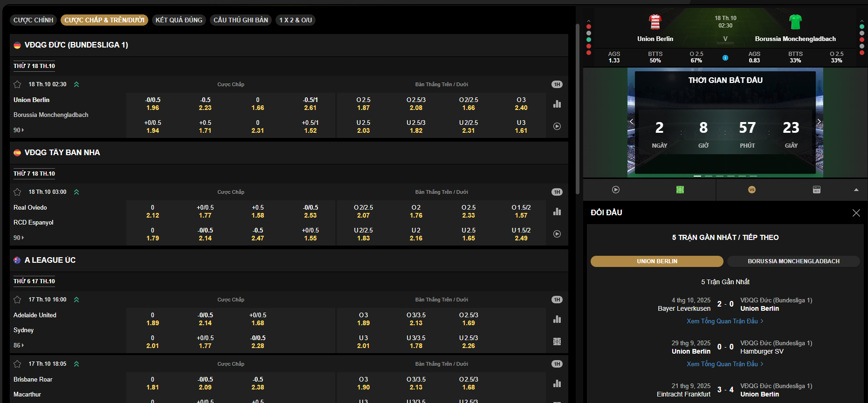Open pitch view icon in match tracker

[x=680, y=190]
